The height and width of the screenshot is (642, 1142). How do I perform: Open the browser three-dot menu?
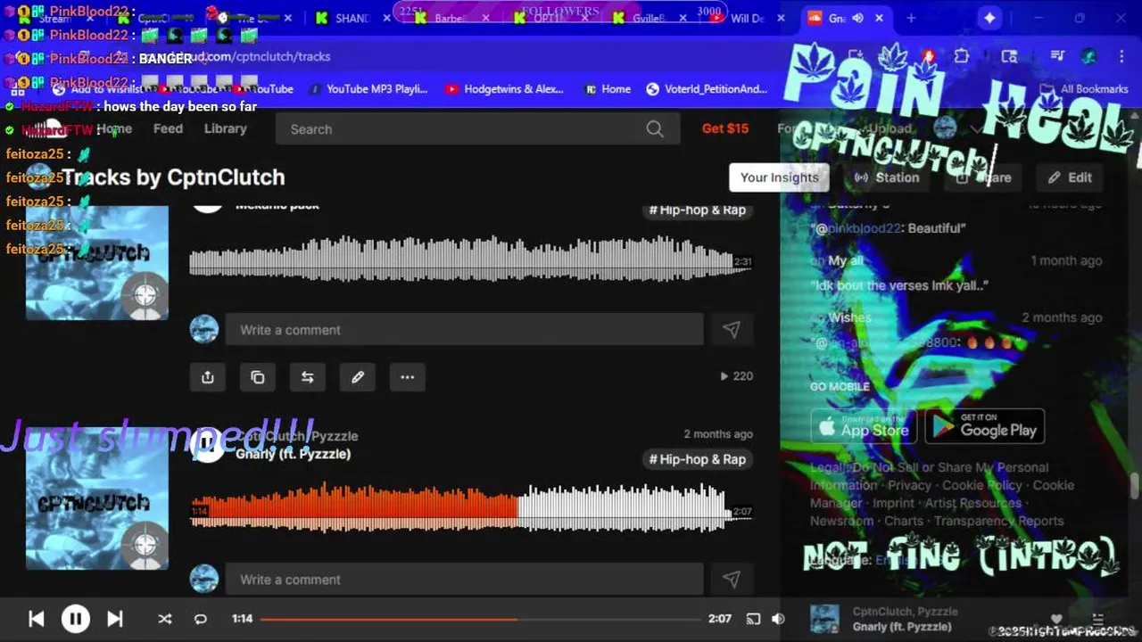tap(1121, 56)
